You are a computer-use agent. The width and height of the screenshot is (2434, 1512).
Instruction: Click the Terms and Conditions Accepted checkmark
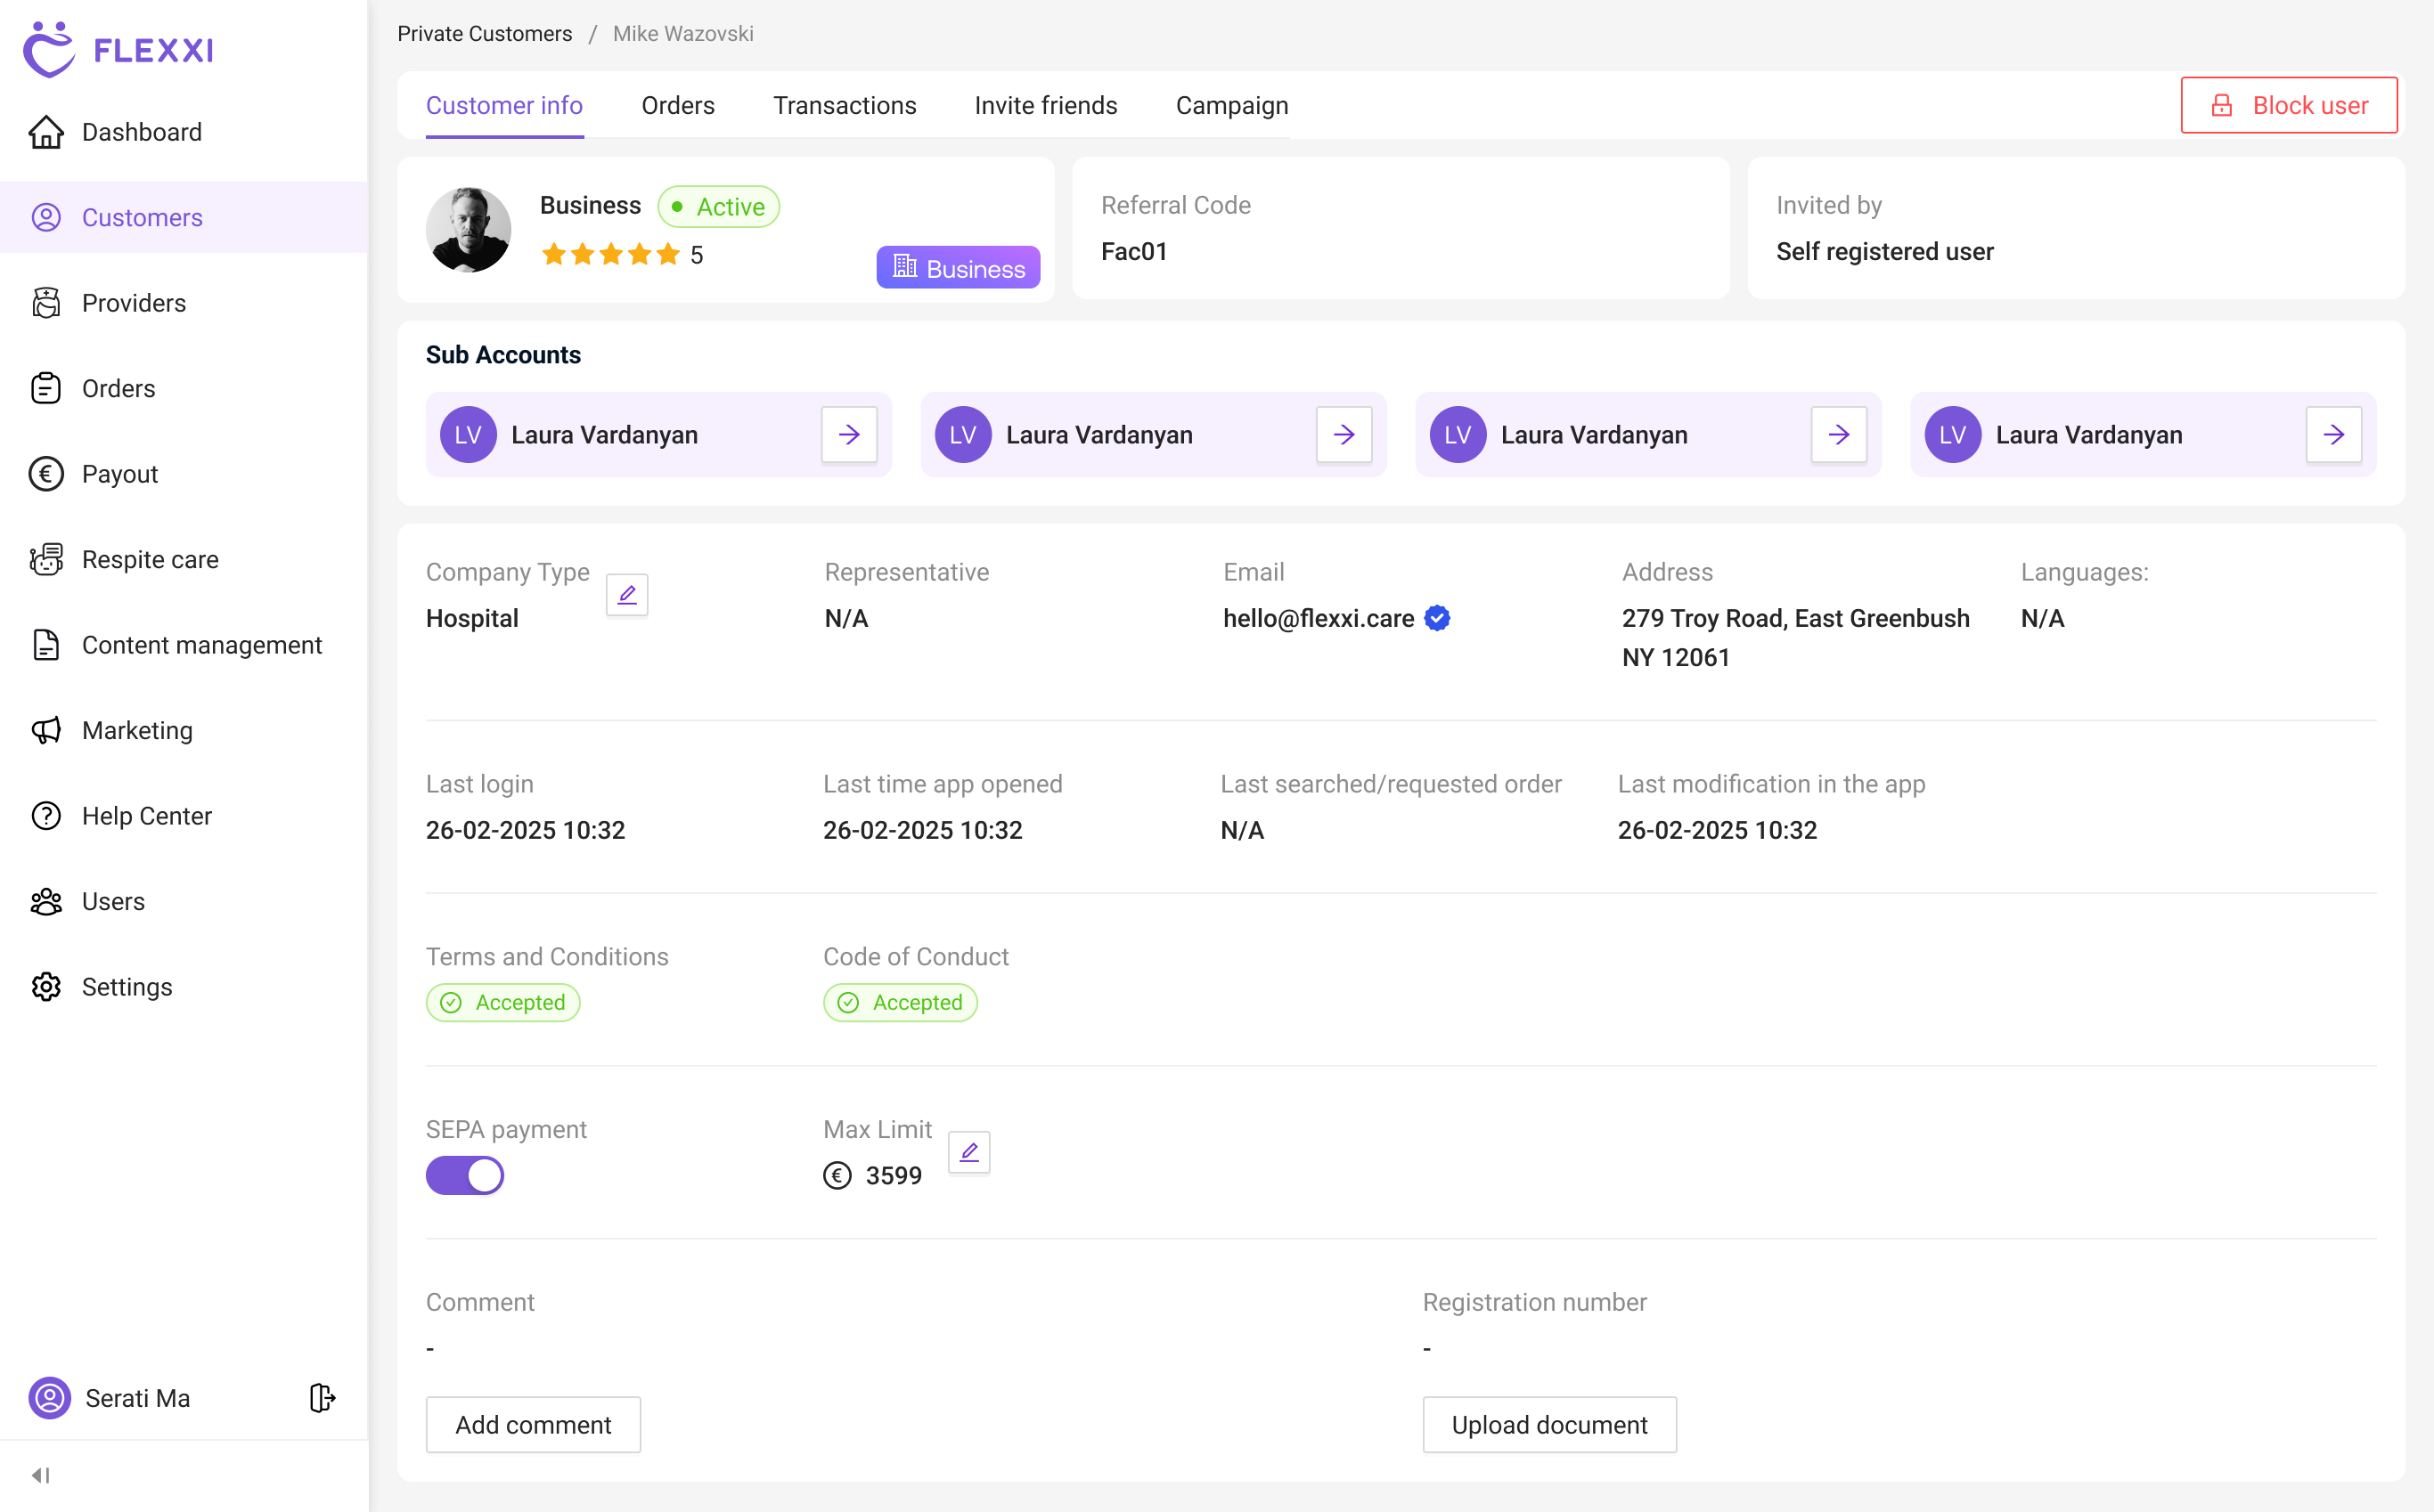(451, 1002)
